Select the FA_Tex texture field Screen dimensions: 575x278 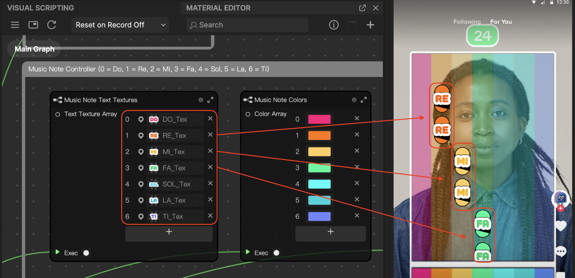coord(175,168)
